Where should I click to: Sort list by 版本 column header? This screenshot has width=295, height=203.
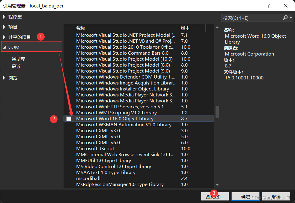pyautogui.click(x=192, y=28)
